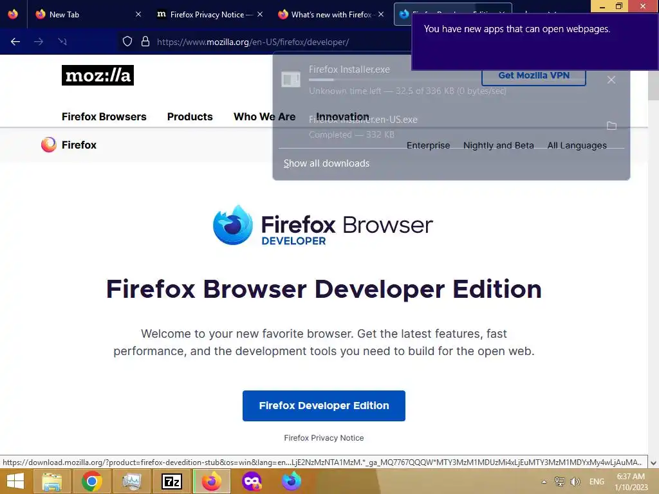
Task: Open Nightly and Beta link
Action: 499,145
